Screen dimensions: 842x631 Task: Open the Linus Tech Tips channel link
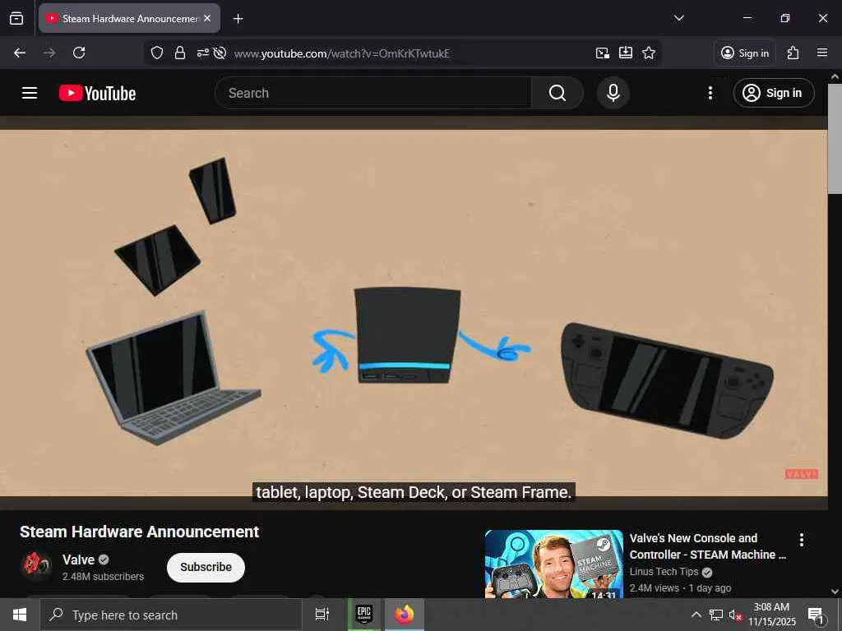click(x=664, y=572)
